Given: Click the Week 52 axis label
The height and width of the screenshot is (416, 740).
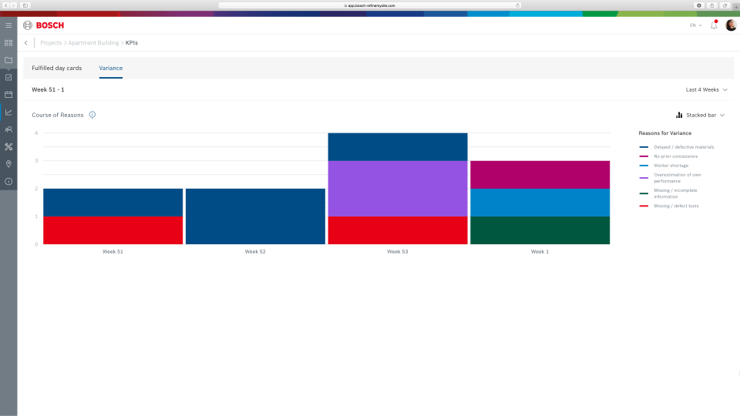Looking at the screenshot, I should (x=255, y=252).
